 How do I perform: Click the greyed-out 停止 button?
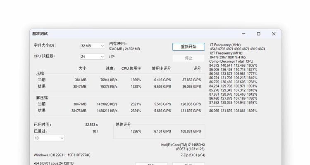pyautogui.click(x=188, y=58)
